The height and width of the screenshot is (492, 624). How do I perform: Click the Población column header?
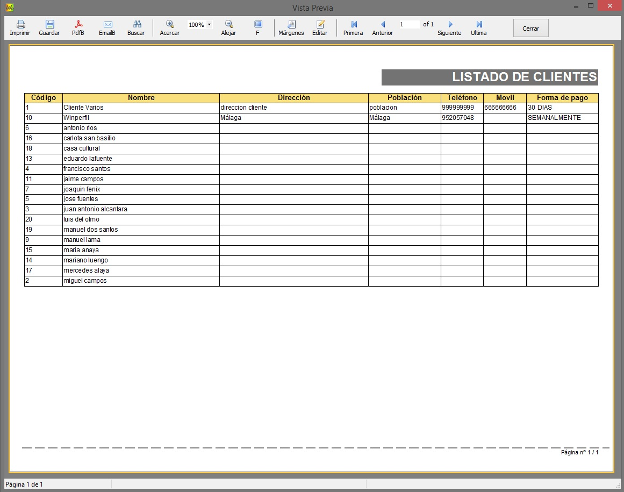coord(404,98)
